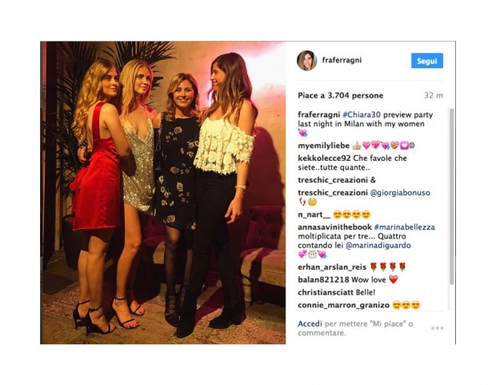Open the @giorgiabonuso mention
The height and width of the screenshot is (385, 496).
pyautogui.click(x=400, y=193)
